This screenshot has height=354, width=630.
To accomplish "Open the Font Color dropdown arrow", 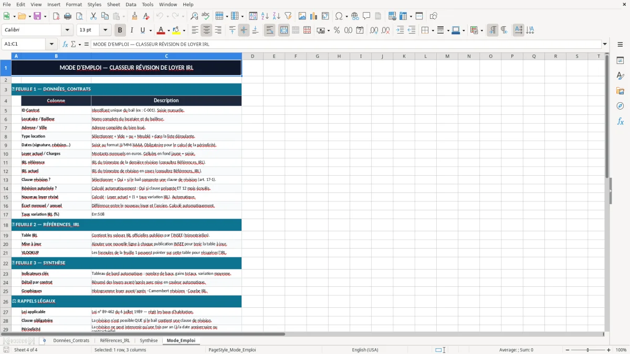I will tap(167, 30).
